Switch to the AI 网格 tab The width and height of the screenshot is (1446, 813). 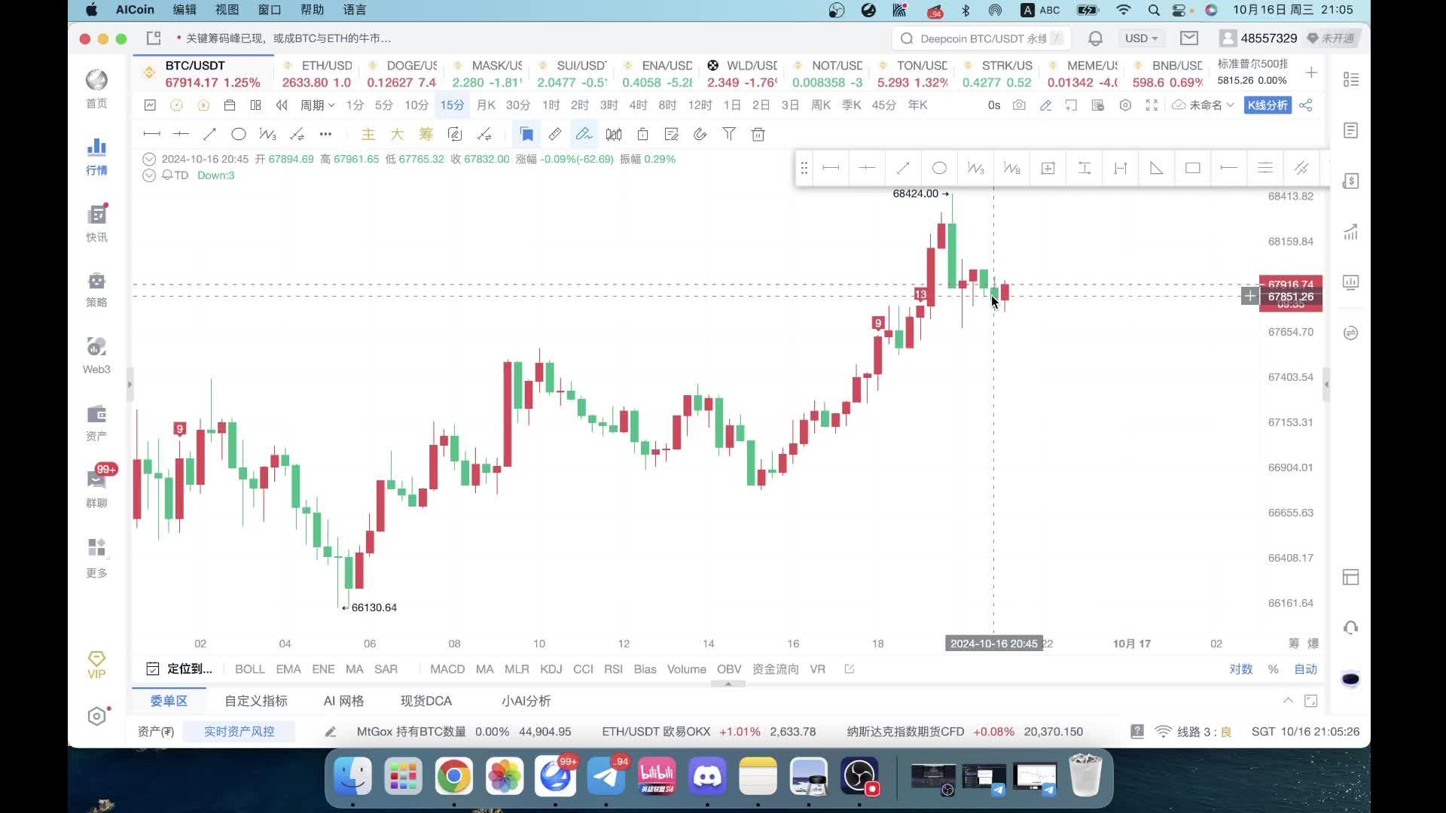(x=343, y=701)
